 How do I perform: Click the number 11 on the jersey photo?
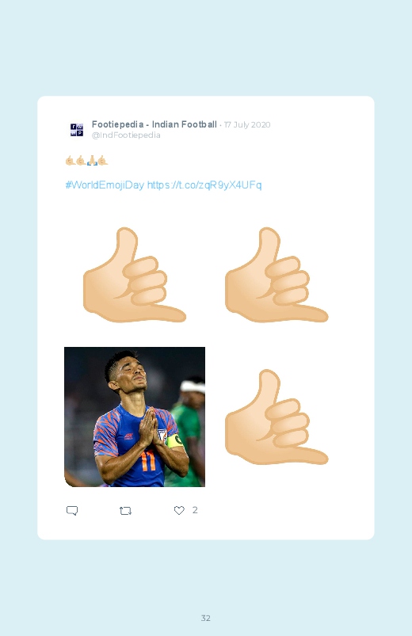[x=148, y=463]
